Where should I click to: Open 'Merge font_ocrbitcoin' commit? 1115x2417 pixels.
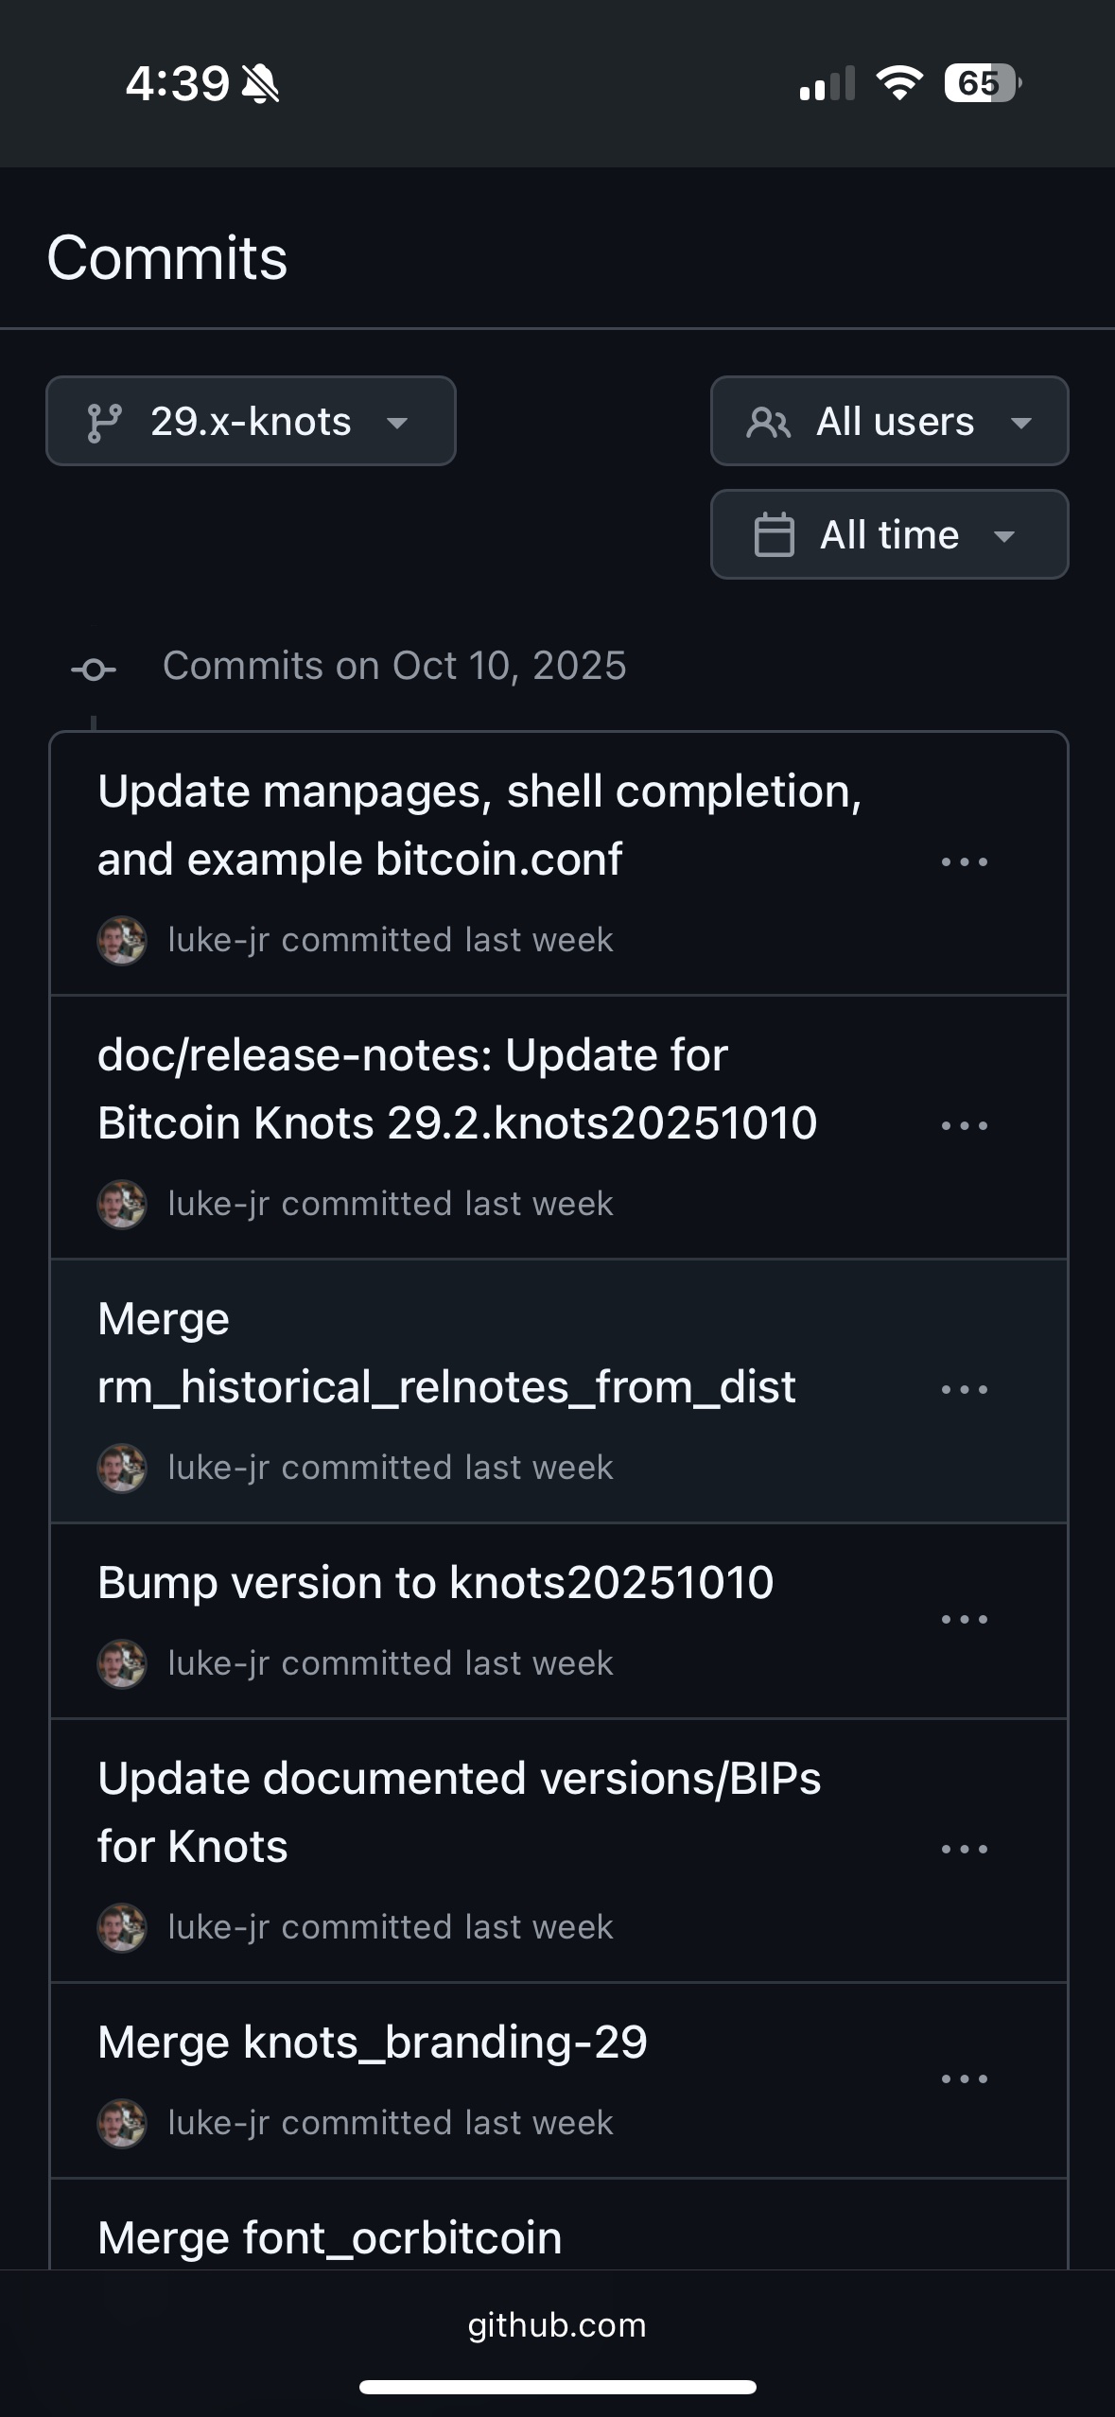pyautogui.click(x=330, y=2238)
